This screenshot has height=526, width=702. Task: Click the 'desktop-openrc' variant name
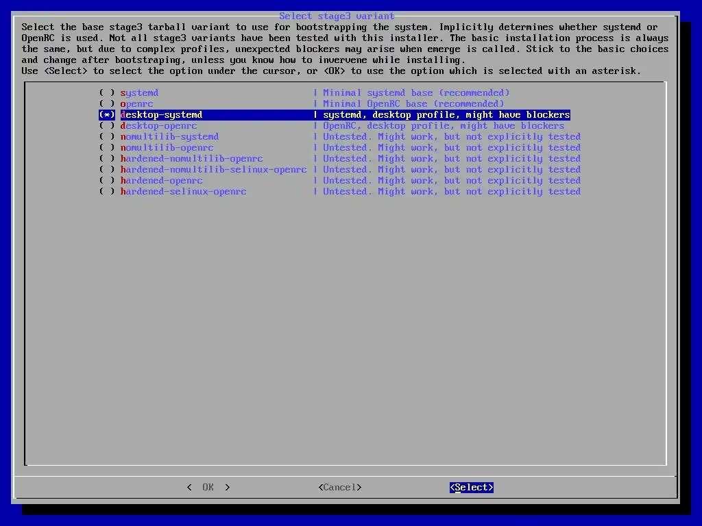click(158, 126)
